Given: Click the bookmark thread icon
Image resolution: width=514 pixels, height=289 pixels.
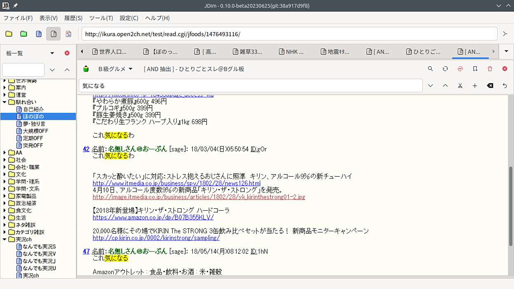Looking at the screenshot, I should tap(475, 69).
